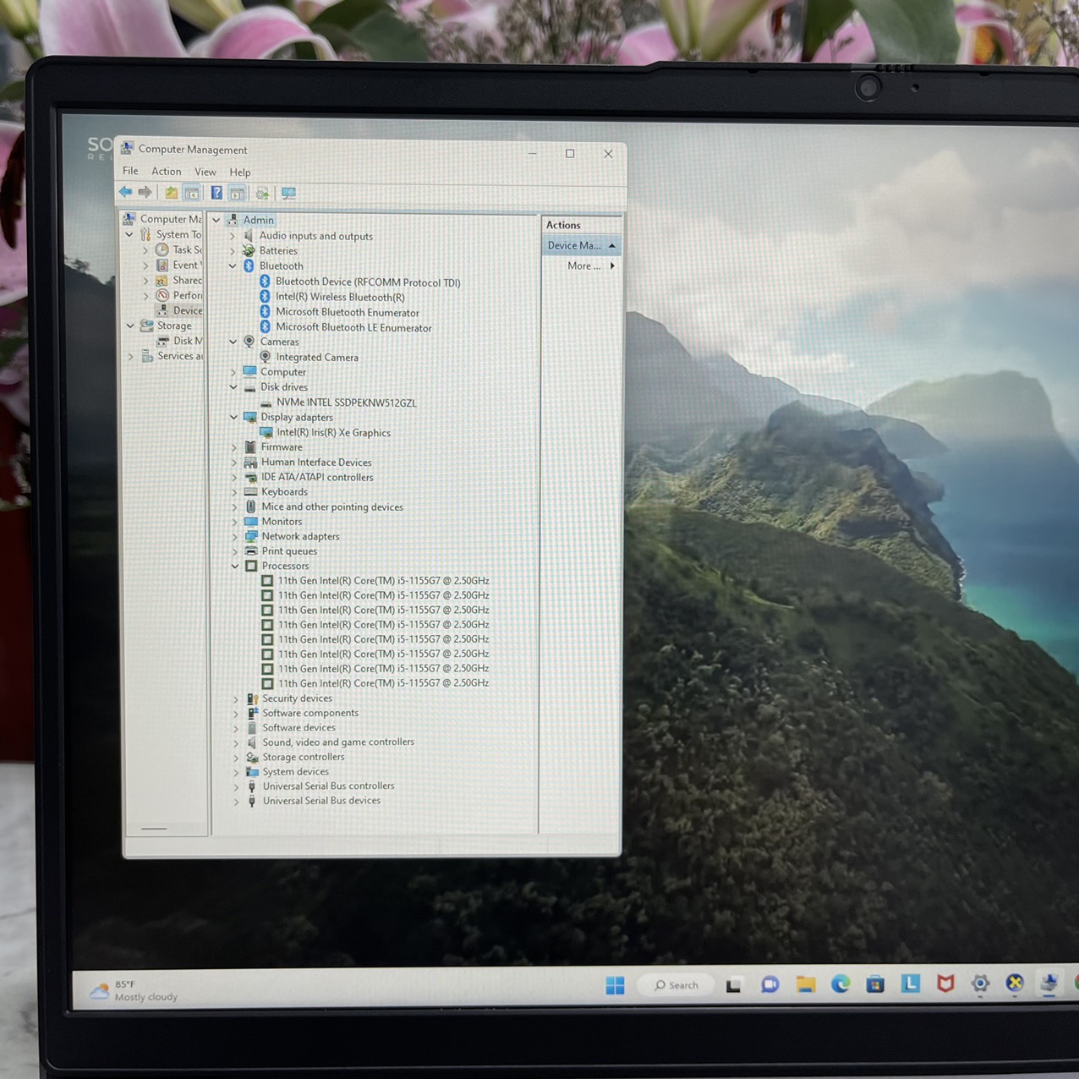Expand the Task Scheduler node
This screenshot has height=1079, width=1079.
click(145, 250)
